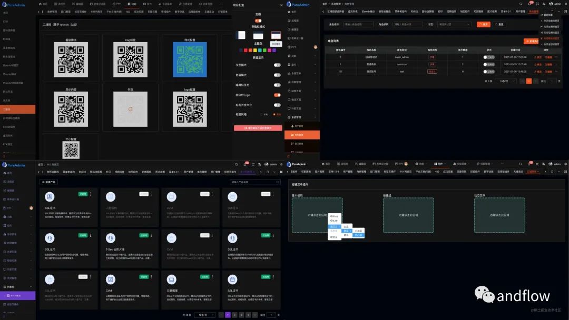Click product name search box in card list panel
Screen dimensions: 569x320
point(256,182)
